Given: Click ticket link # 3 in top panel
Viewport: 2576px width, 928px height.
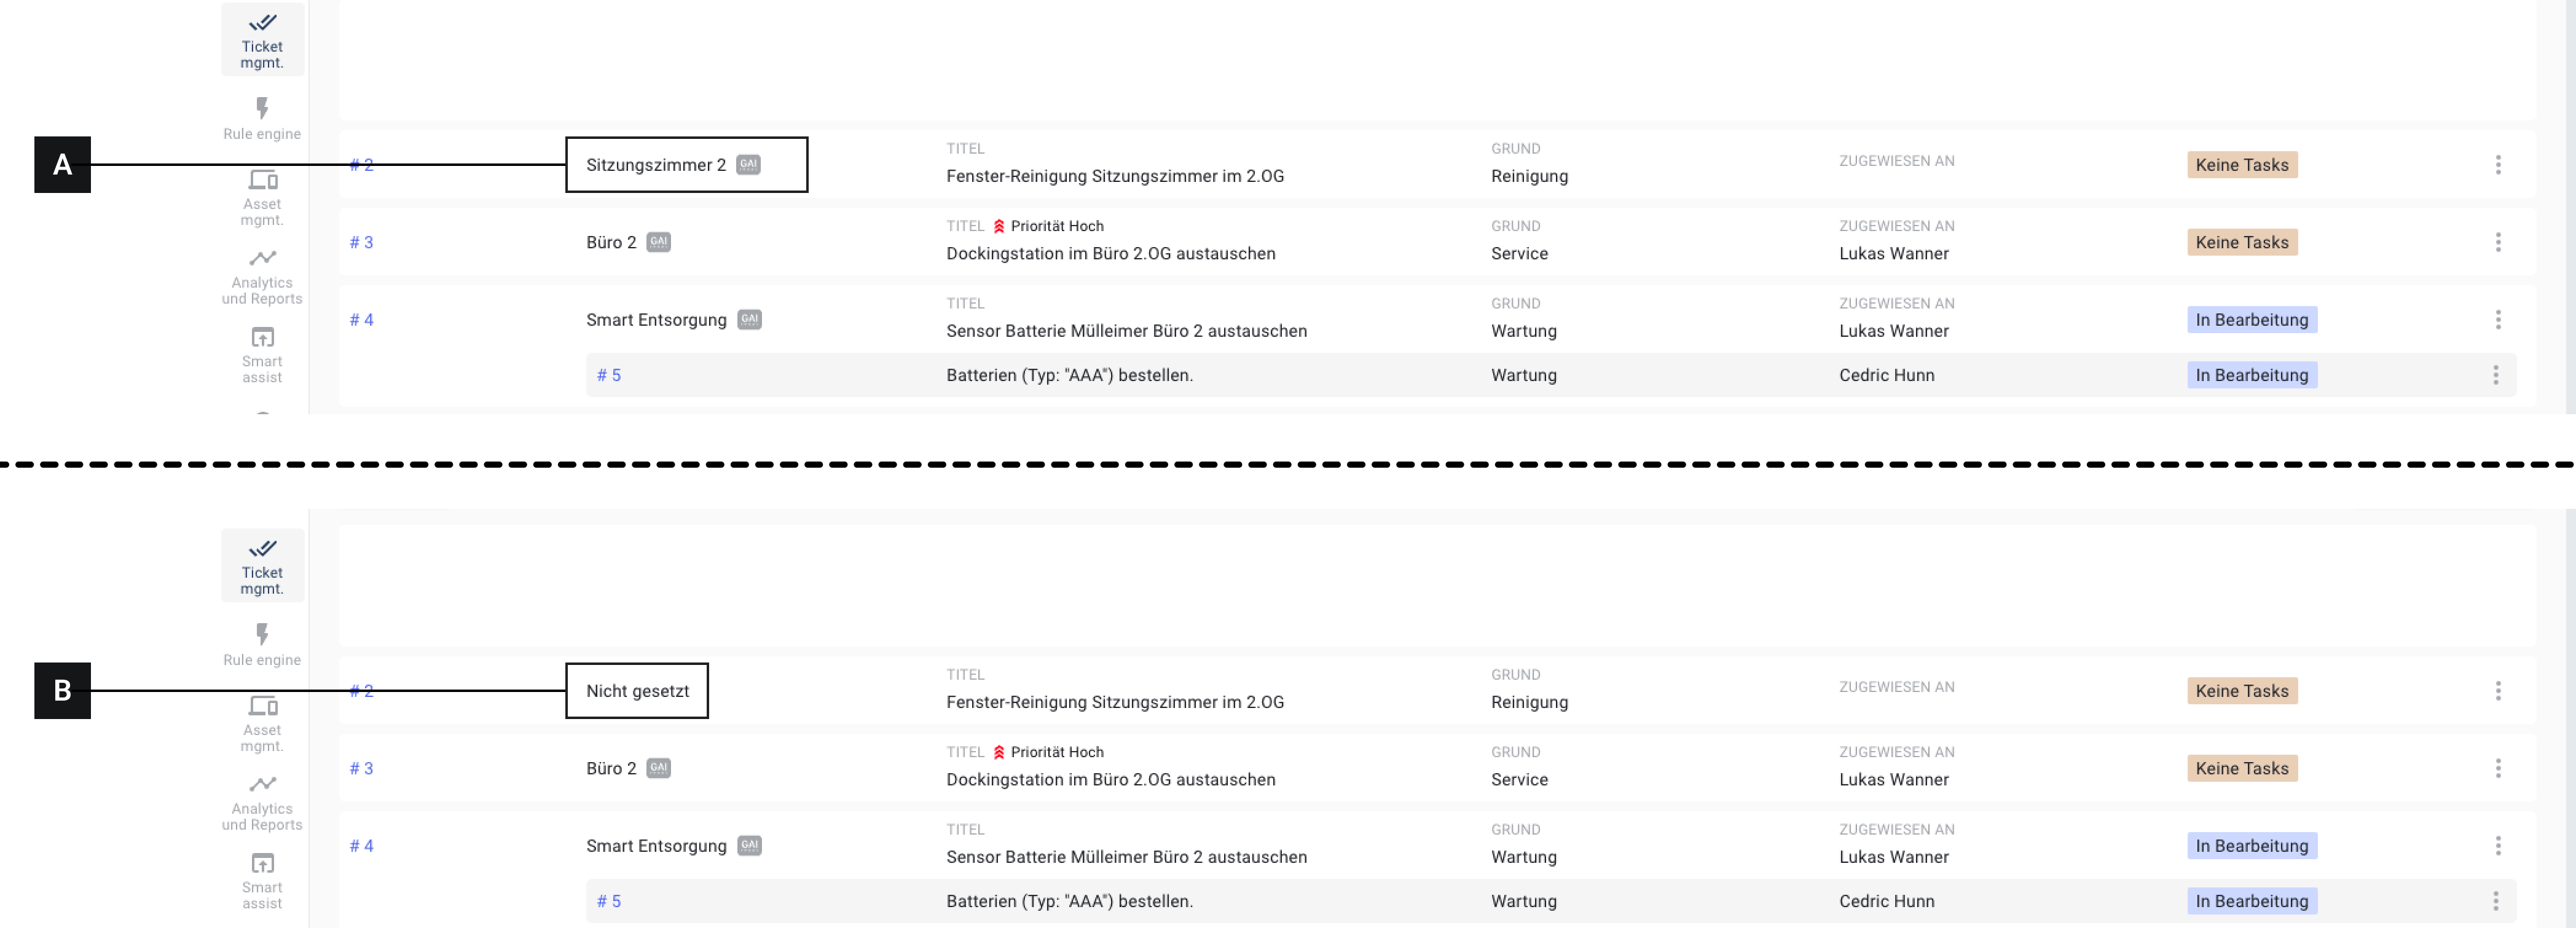Looking at the screenshot, I should (361, 242).
